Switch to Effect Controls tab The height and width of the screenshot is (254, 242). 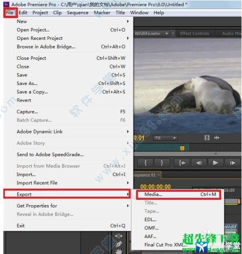(194, 34)
